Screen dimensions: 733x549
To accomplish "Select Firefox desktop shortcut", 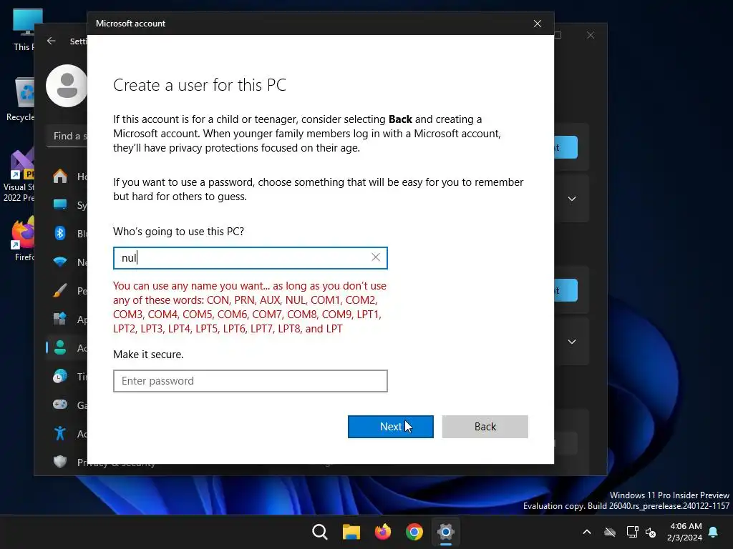I will pos(24,239).
